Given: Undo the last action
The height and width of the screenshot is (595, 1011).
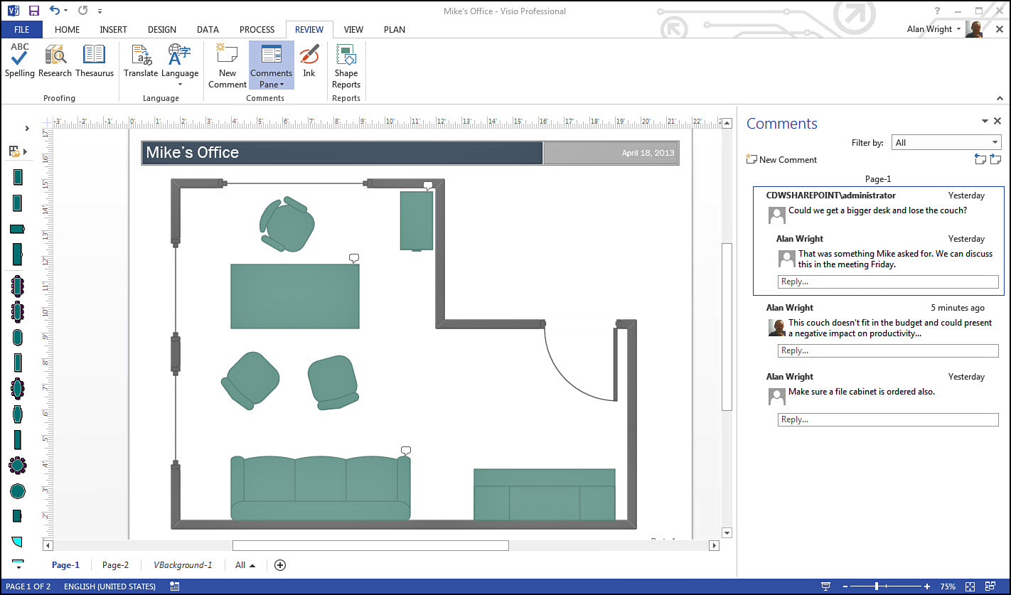Looking at the screenshot, I should (x=55, y=11).
